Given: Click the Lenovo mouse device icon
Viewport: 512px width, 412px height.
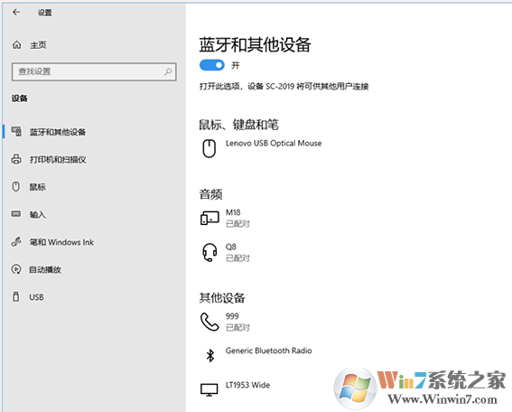Looking at the screenshot, I should click(x=209, y=149).
